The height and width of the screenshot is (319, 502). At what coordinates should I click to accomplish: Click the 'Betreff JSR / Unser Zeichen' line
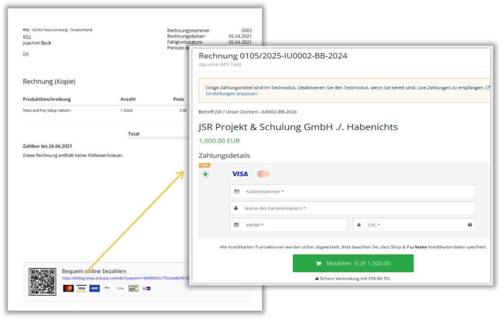(x=248, y=112)
